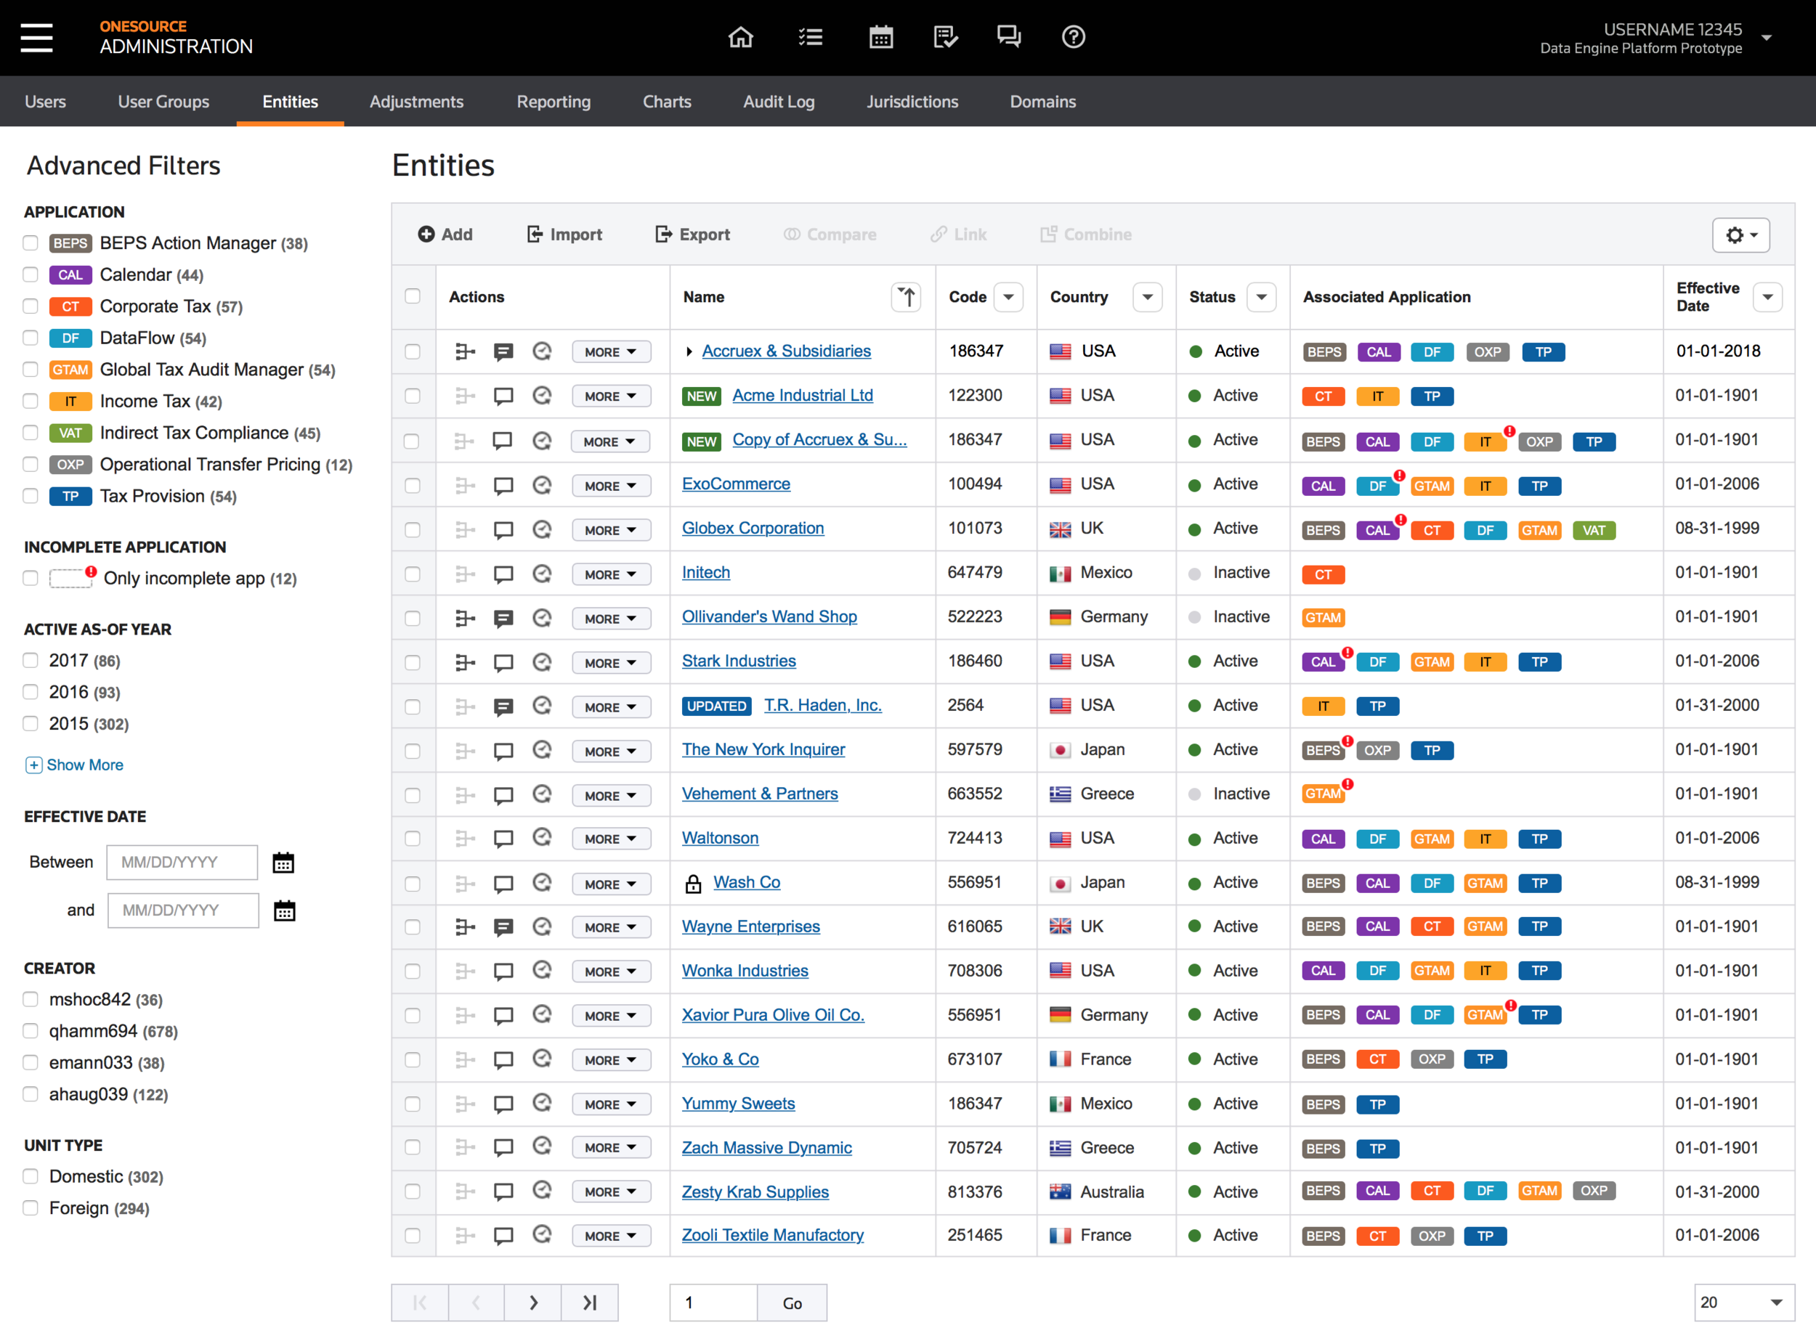Viewport: 1816px width, 1328px height.
Task: Focus the page number input field
Action: point(713,1303)
